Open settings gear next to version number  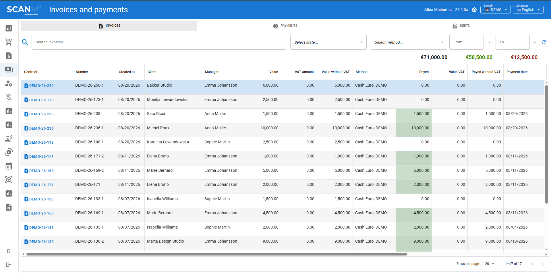pos(474,10)
